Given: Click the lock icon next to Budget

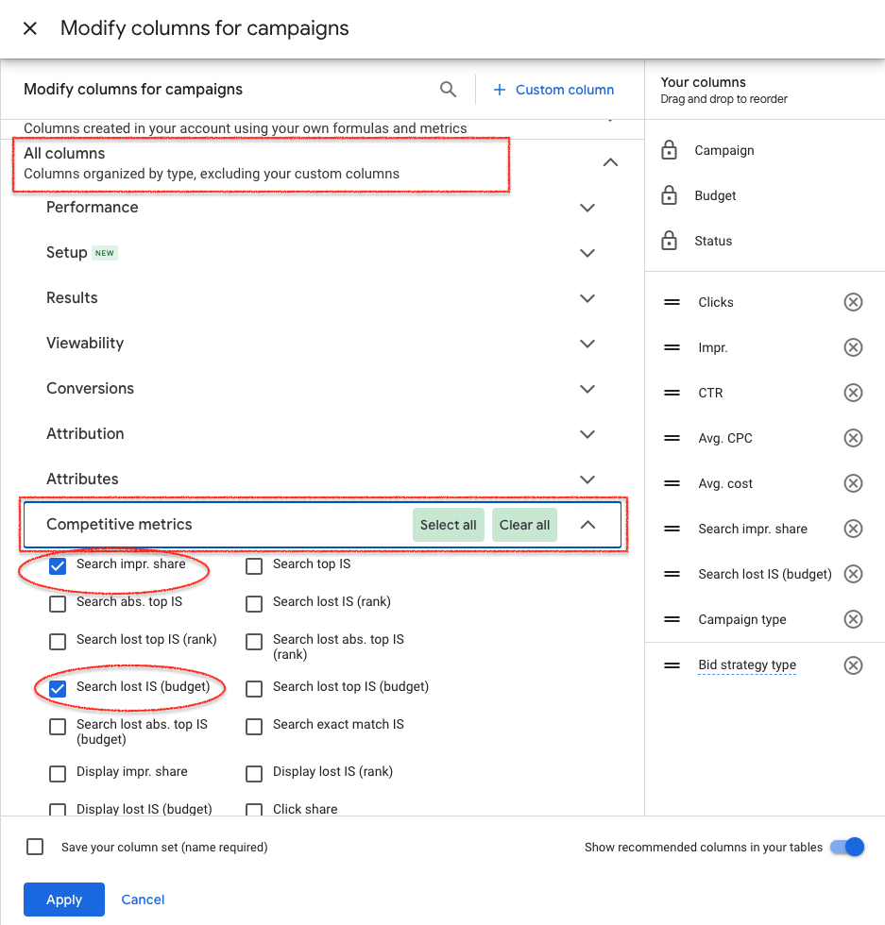Looking at the screenshot, I should [x=669, y=195].
